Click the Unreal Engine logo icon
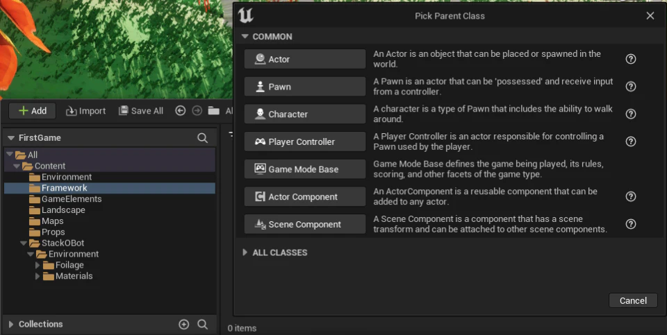This screenshot has height=335, width=667. point(246,15)
